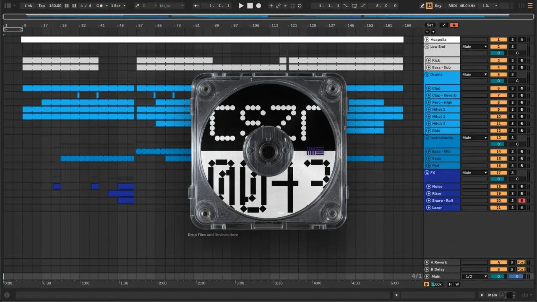The height and width of the screenshot is (302, 537).
Task: Enable Ableton Link
Action: click(x=28, y=5)
